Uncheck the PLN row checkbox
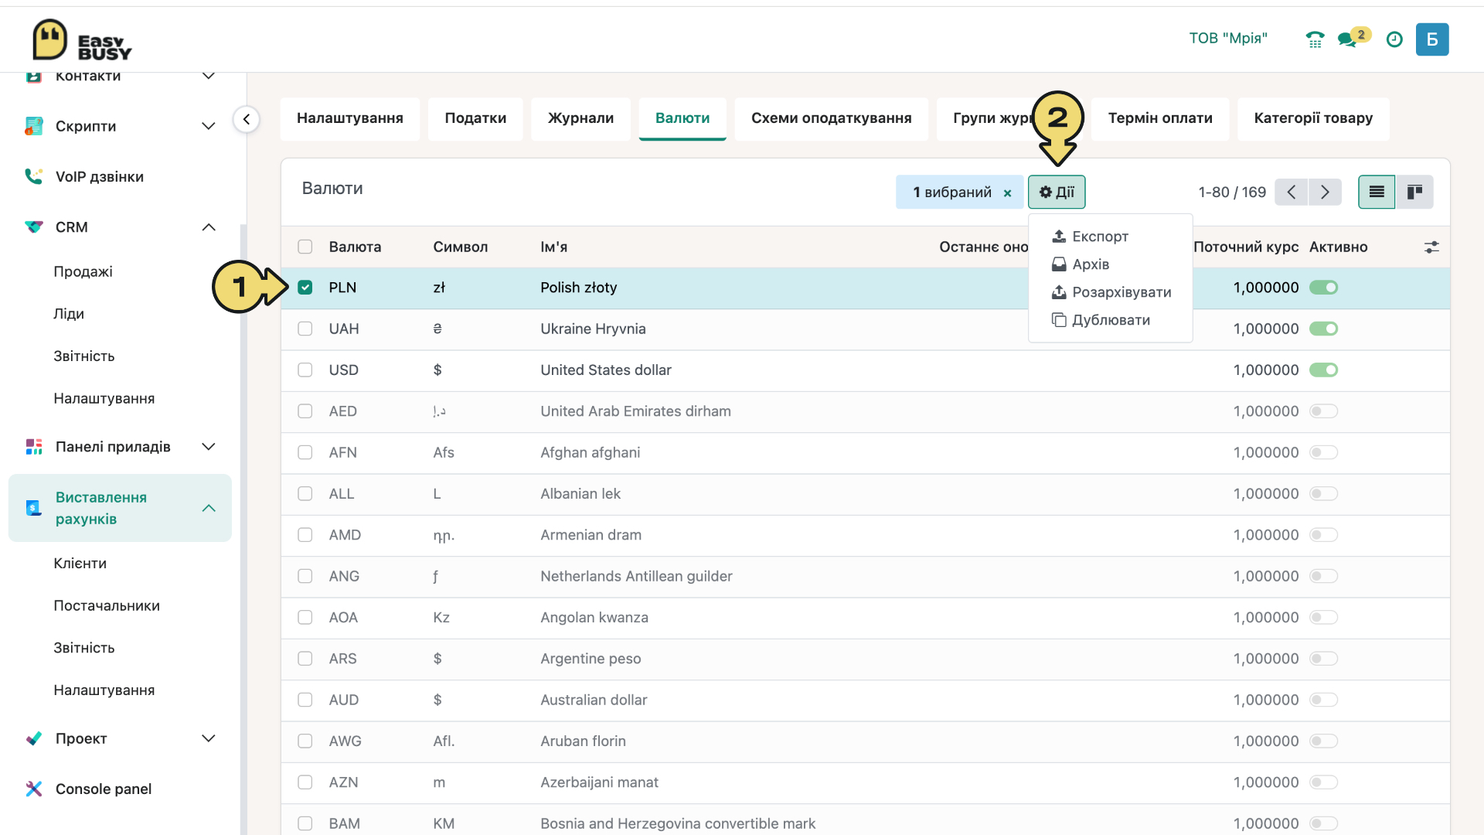 coord(305,288)
